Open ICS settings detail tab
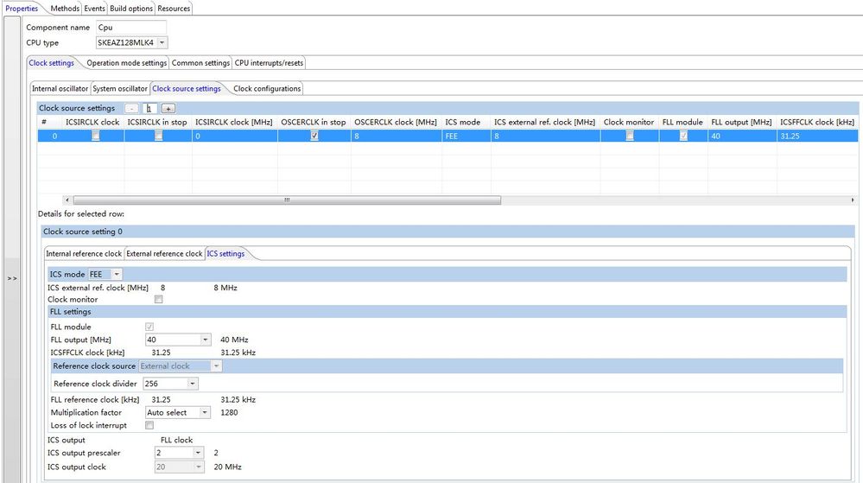Image resolution: width=863 pixels, height=483 pixels. [225, 254]
